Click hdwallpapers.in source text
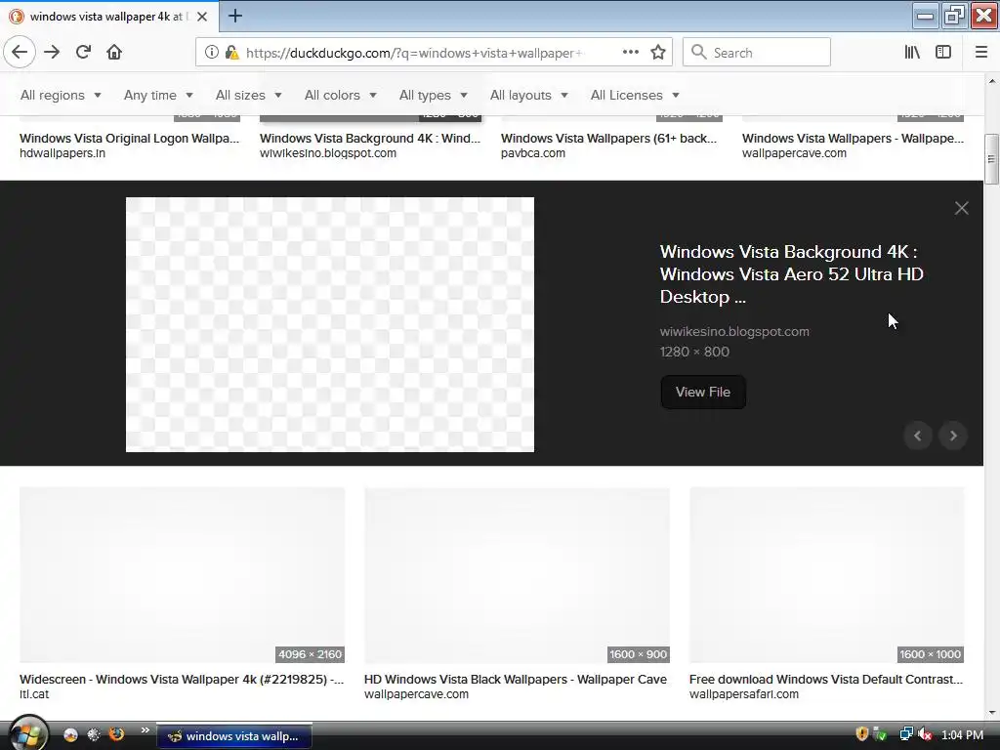 (62, 153)
